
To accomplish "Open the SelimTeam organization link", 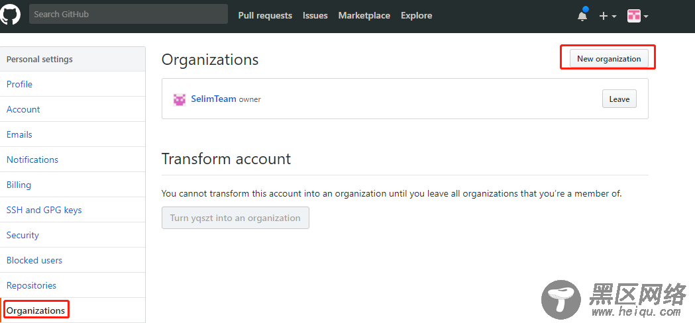I will [213, 99].
